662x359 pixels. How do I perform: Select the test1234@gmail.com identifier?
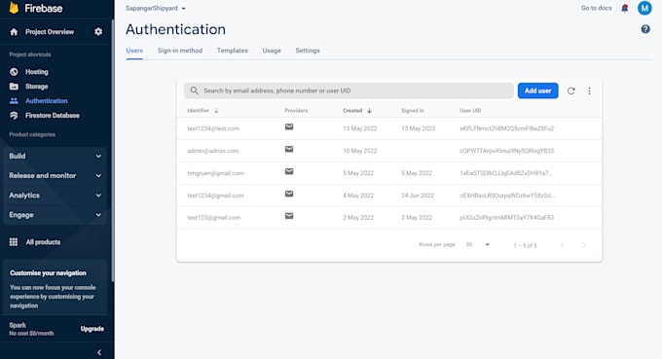point(215,196)
